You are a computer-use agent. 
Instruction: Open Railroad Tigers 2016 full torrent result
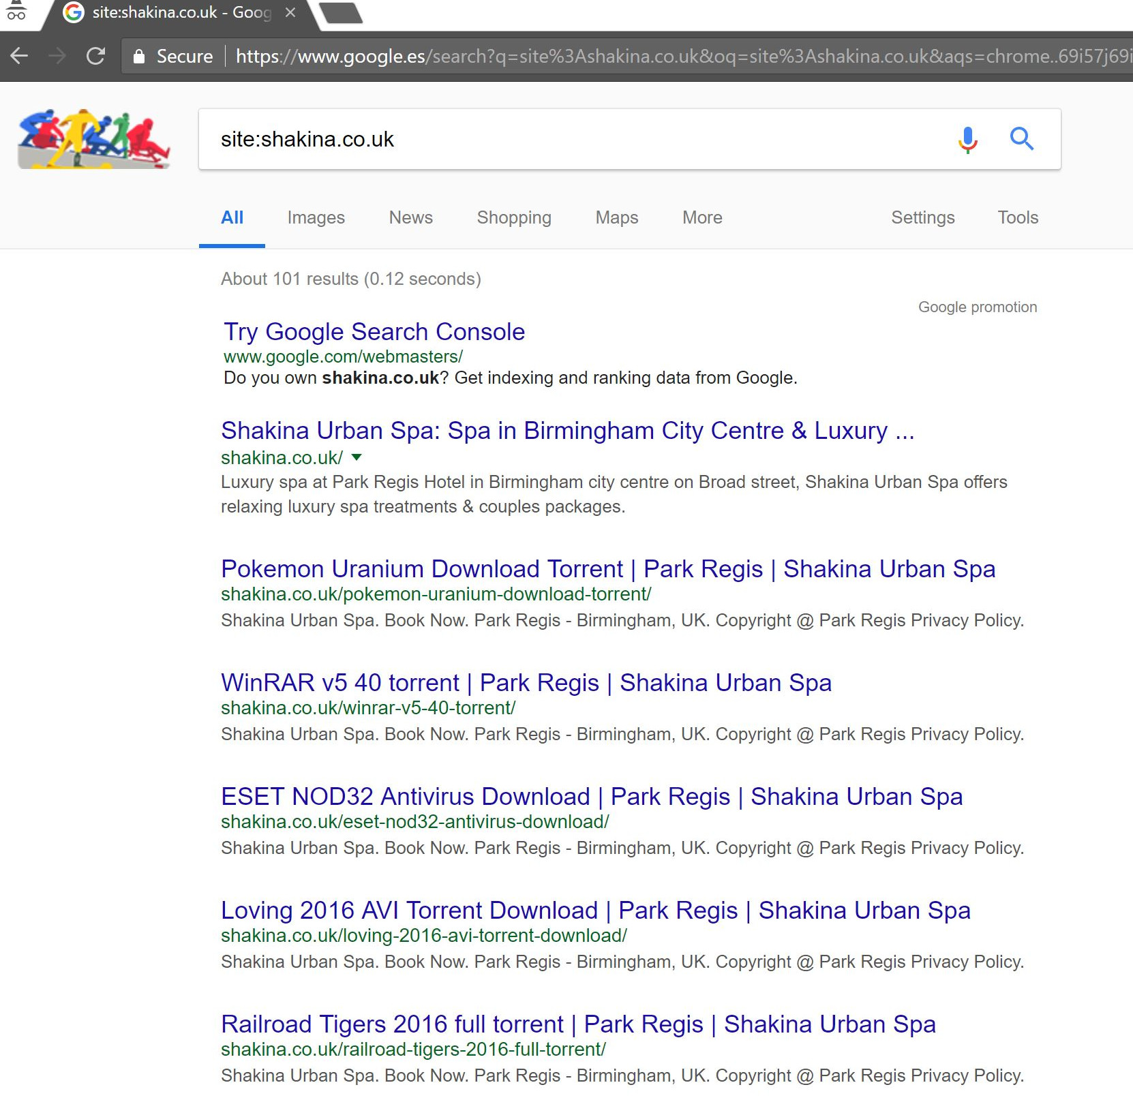(578, 1024)
